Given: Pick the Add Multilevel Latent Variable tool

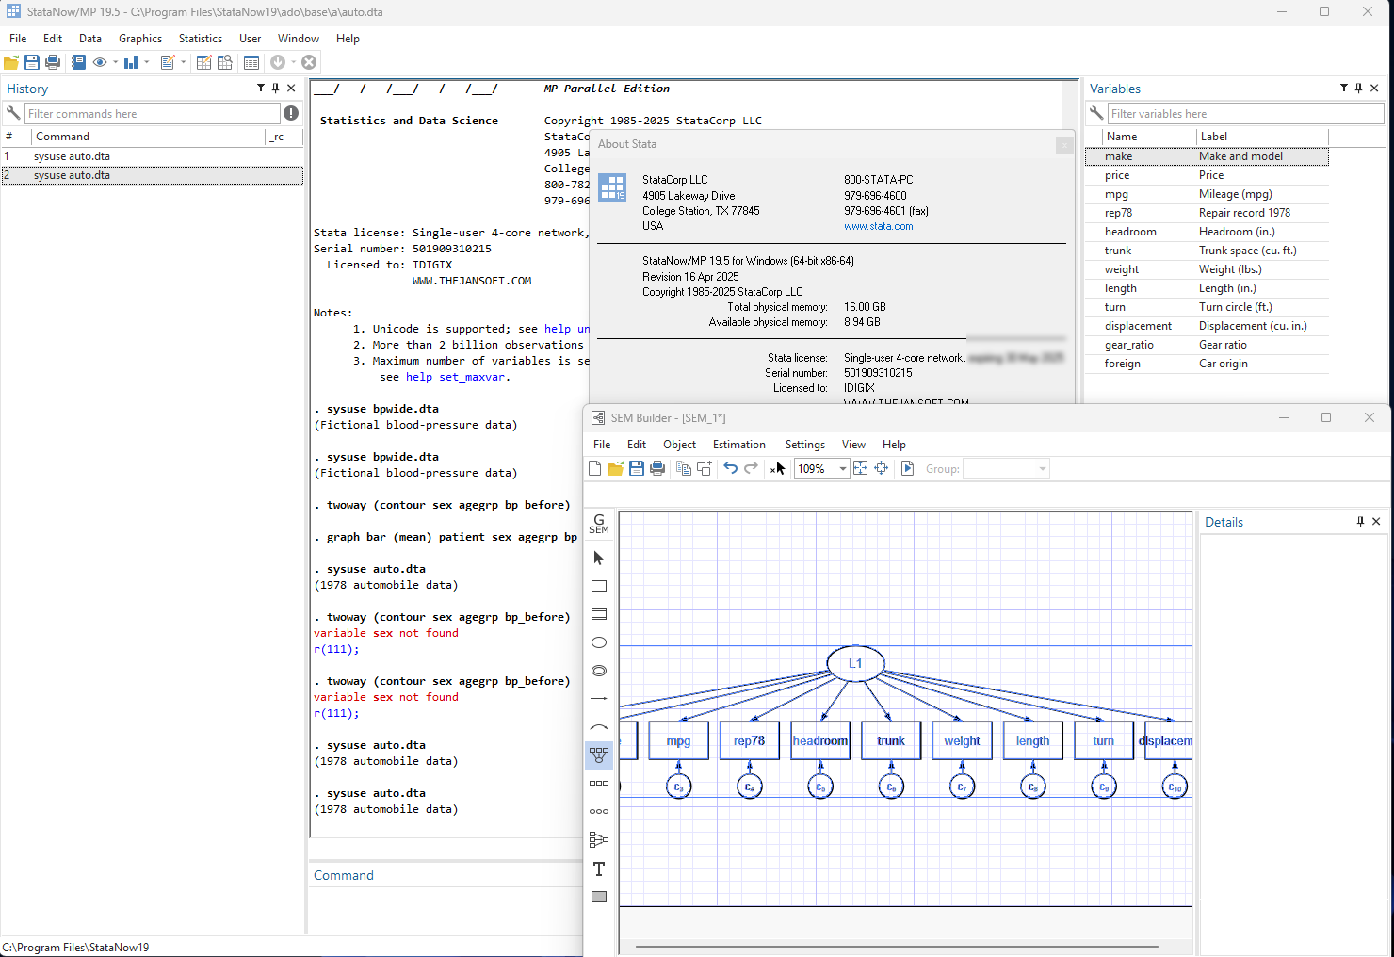Looking at the screenshot, I should 599,671.
